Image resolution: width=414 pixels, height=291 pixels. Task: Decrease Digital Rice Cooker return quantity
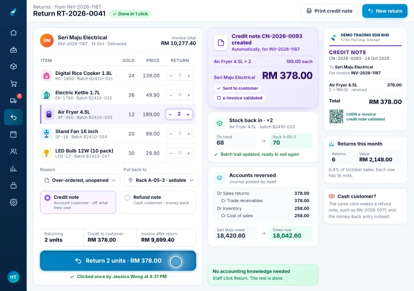[x=171, y=76]
